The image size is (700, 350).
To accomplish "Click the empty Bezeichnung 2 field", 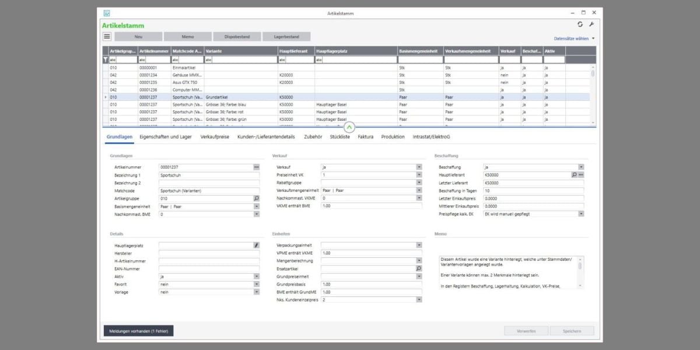I will (x=209, y=183).
